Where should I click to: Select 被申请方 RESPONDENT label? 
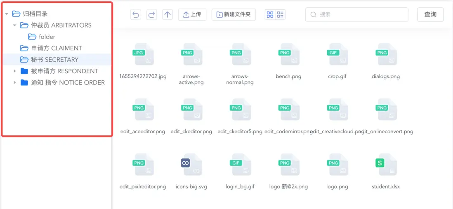click(65, 71)
